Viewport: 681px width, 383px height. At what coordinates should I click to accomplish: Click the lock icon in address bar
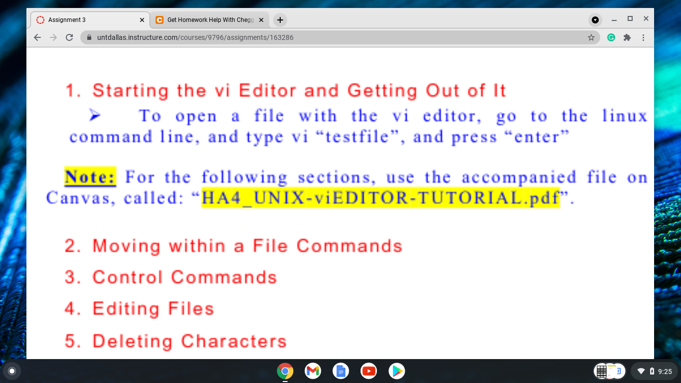[x=90, y=37]
